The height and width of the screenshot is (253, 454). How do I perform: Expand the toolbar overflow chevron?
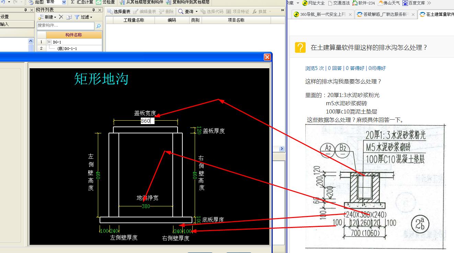click(282, 11)
